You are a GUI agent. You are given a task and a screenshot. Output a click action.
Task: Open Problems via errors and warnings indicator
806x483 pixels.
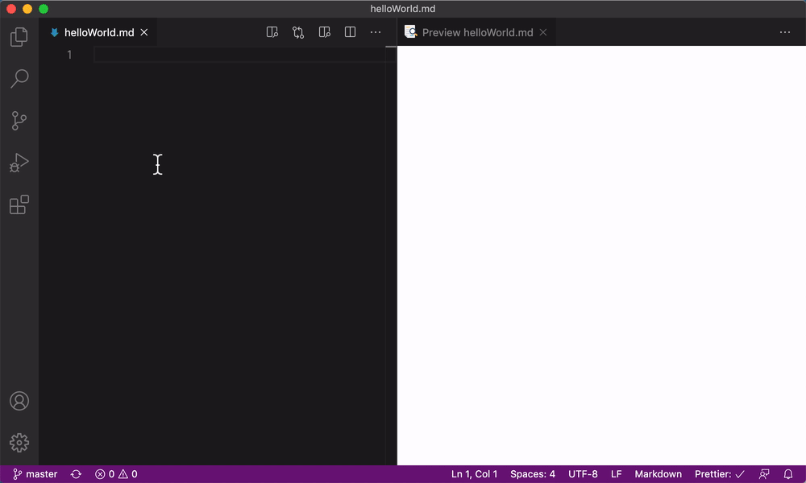(x=116, y=474)
